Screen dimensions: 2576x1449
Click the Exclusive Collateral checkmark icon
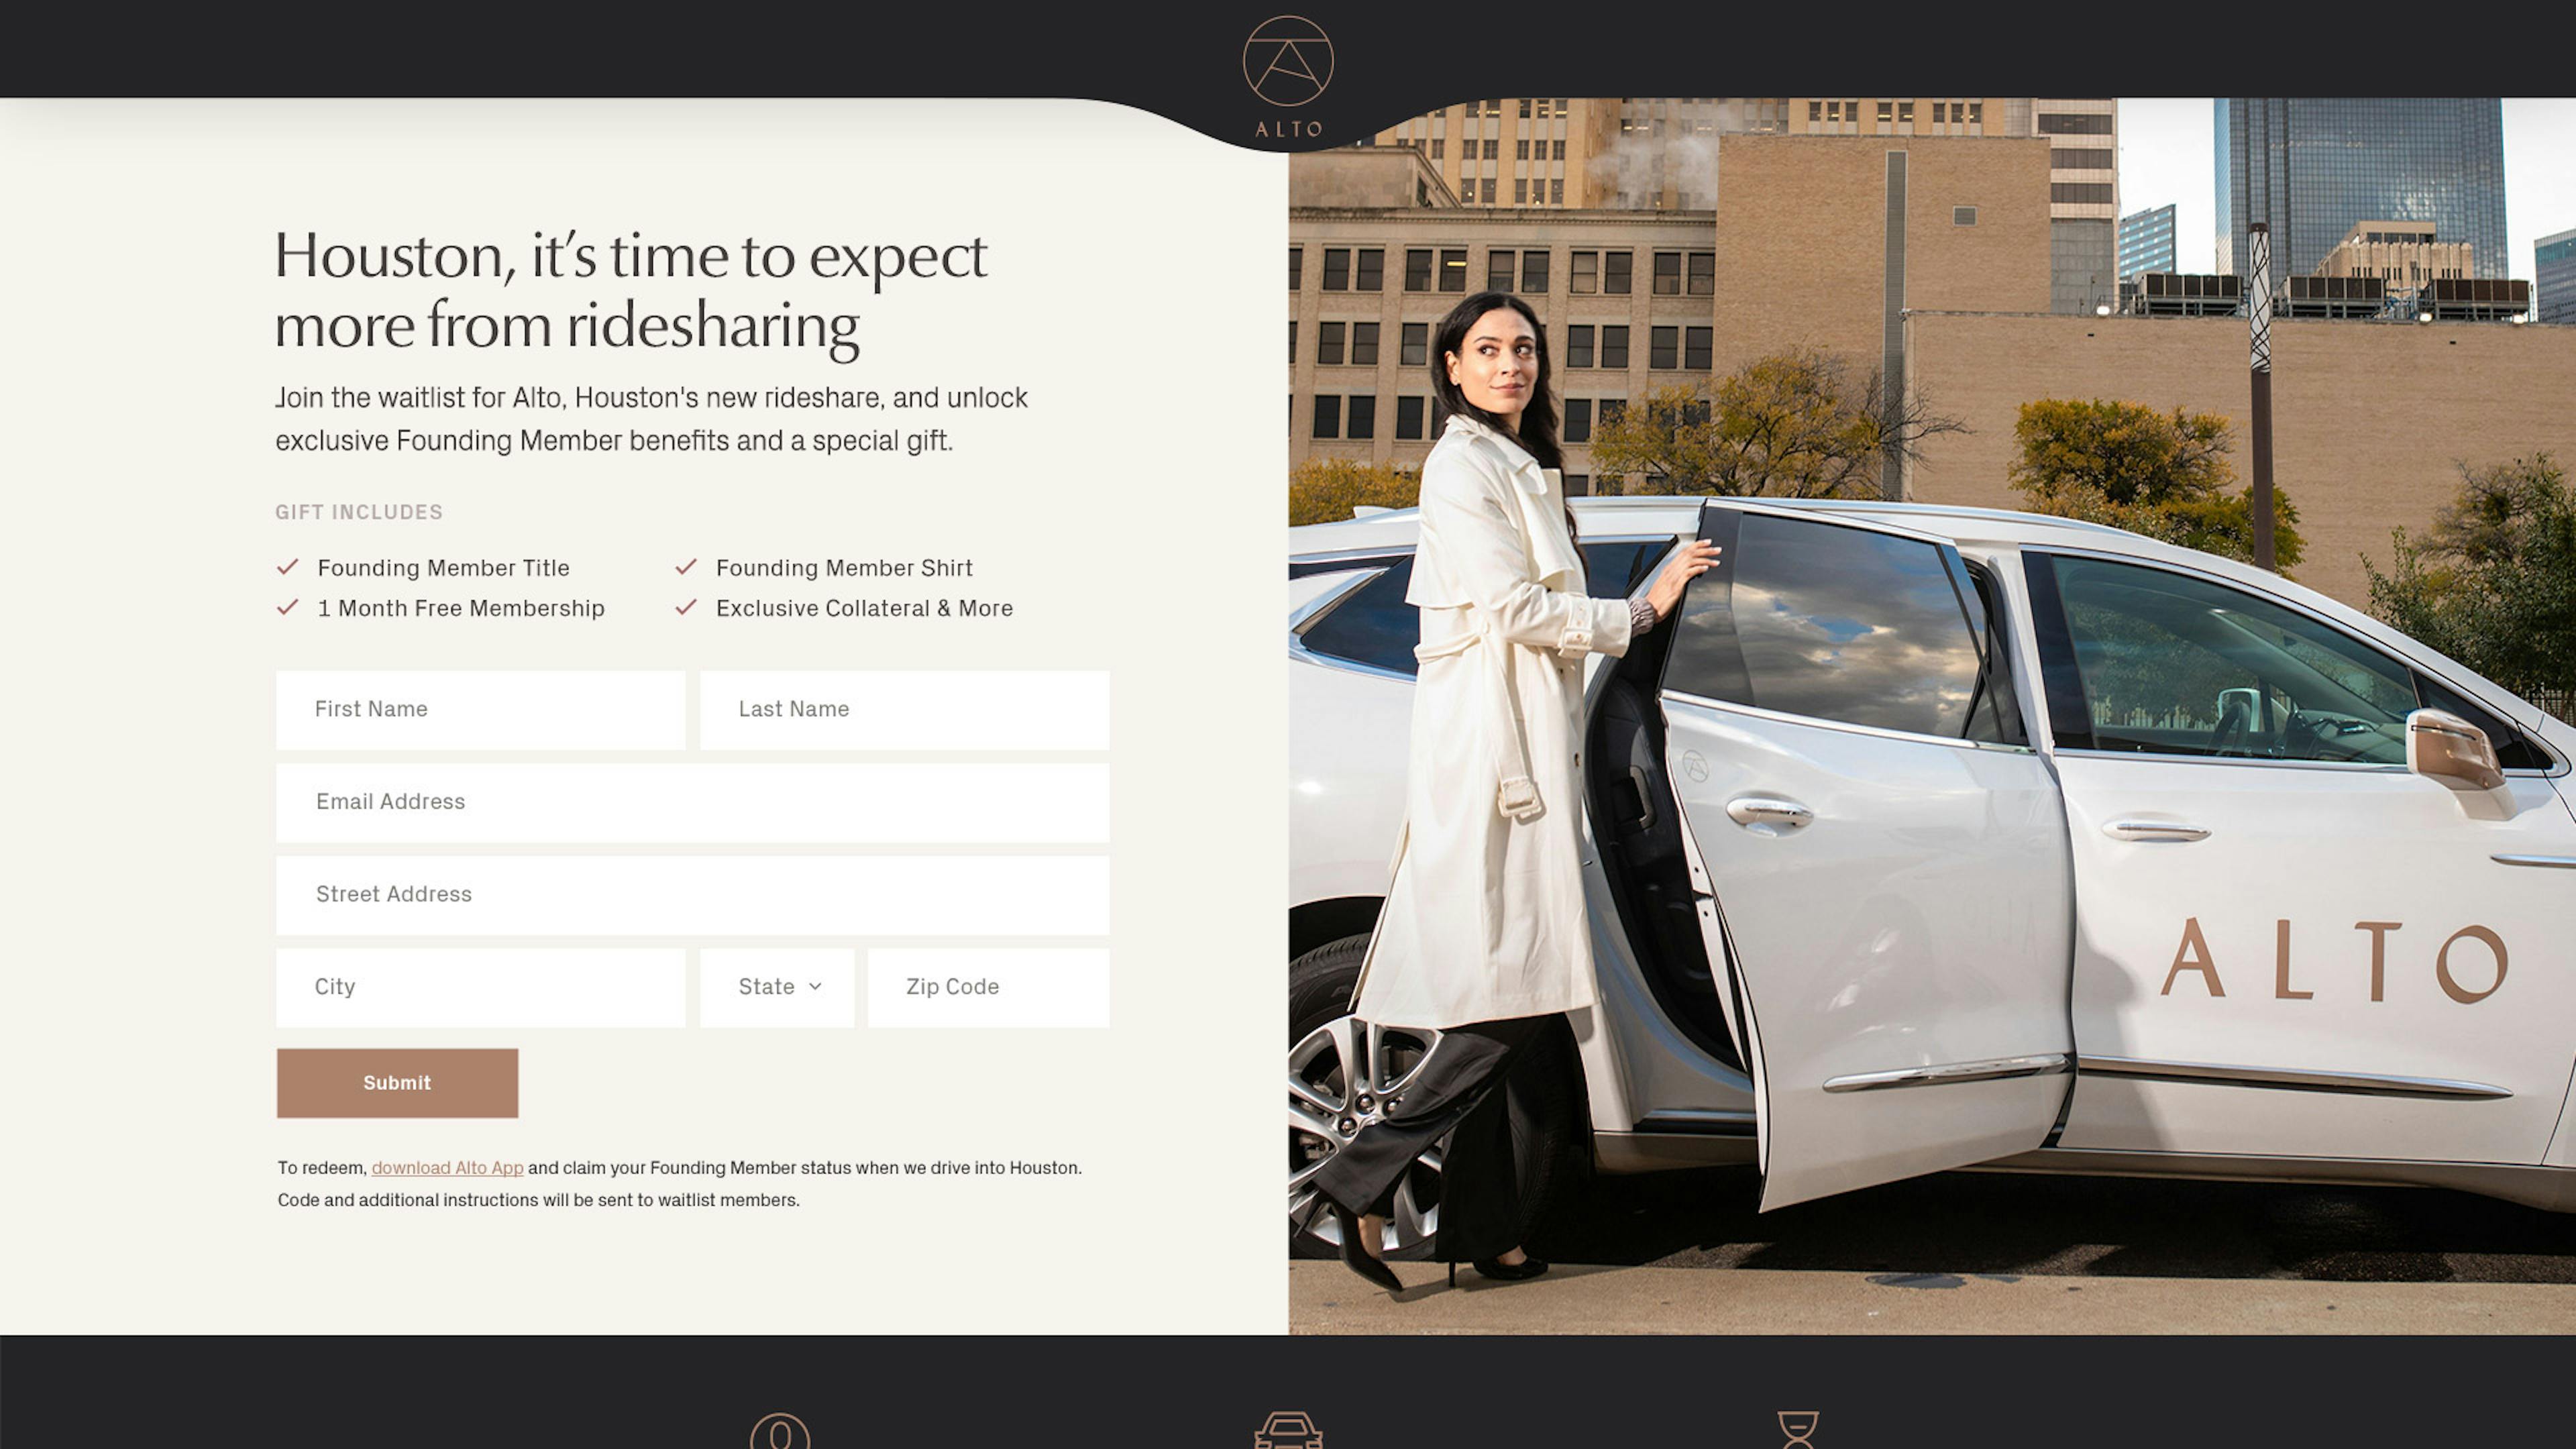(x=686, y=607)
